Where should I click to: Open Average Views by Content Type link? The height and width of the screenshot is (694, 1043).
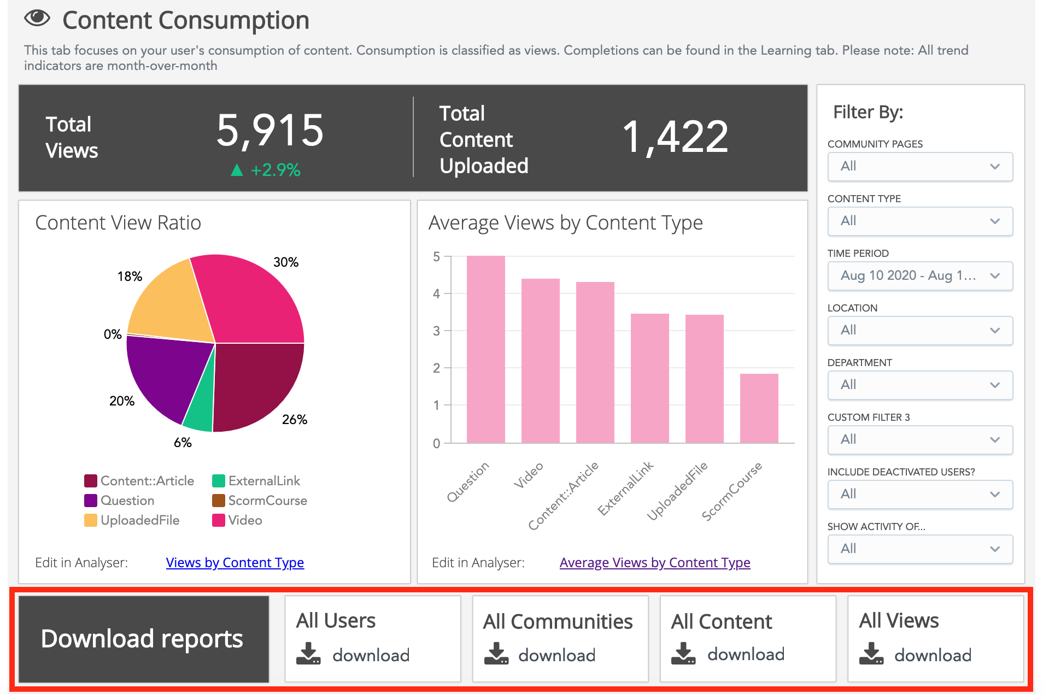coord(654,562)
